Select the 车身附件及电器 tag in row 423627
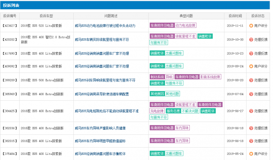273x160 pixels. 162,26
